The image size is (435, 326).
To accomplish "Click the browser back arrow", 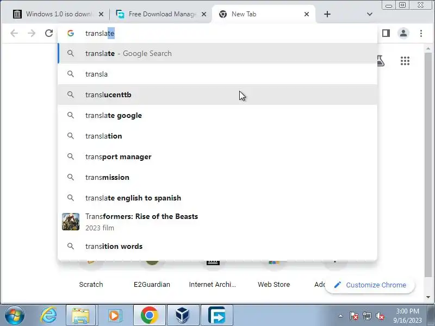I will tap(14, 33).
